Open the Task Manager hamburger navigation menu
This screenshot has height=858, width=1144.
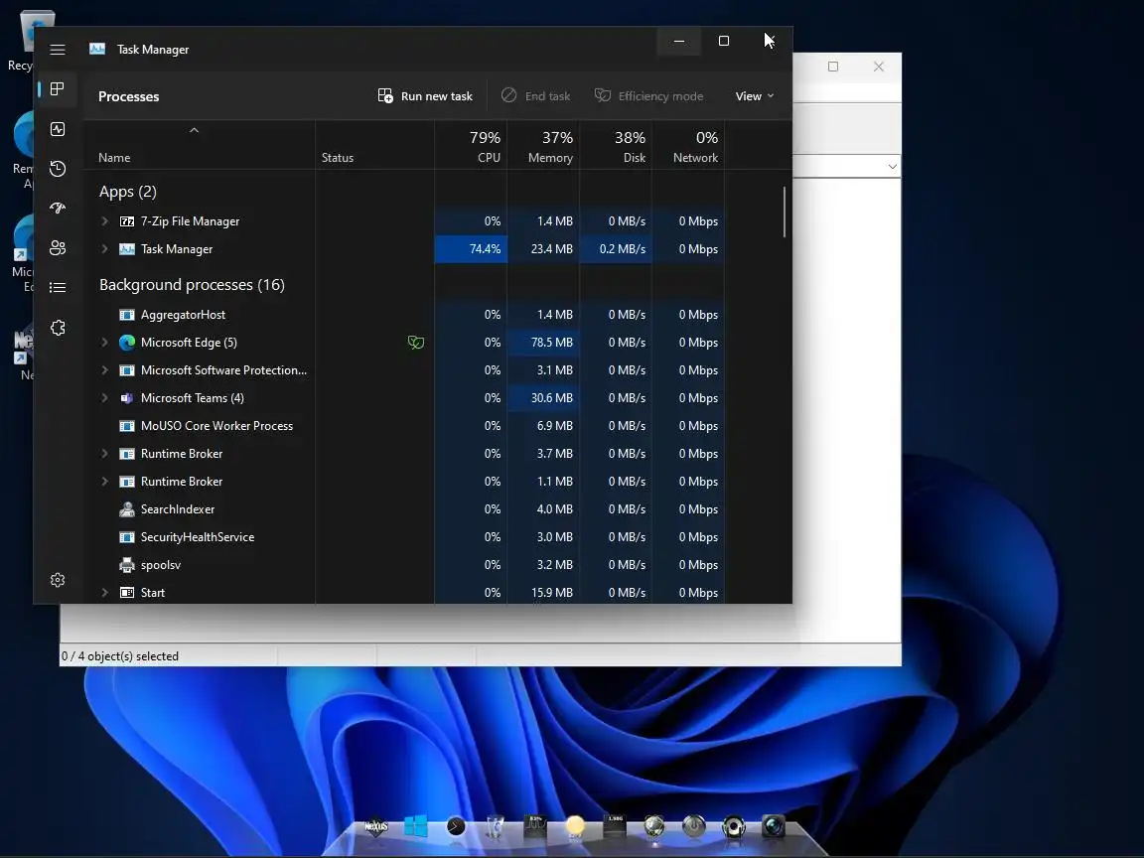tap(58, 50)
